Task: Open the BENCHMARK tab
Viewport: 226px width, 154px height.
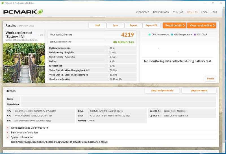Action: [x=161, y=12]
